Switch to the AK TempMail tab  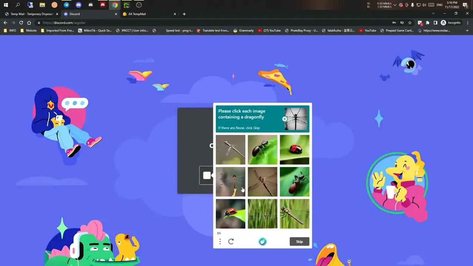click(x=148, y=14)
